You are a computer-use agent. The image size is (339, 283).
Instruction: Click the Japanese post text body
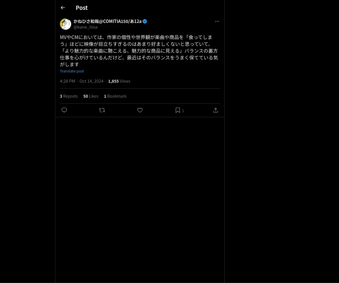pyautogui.click(x=139, y=51)
